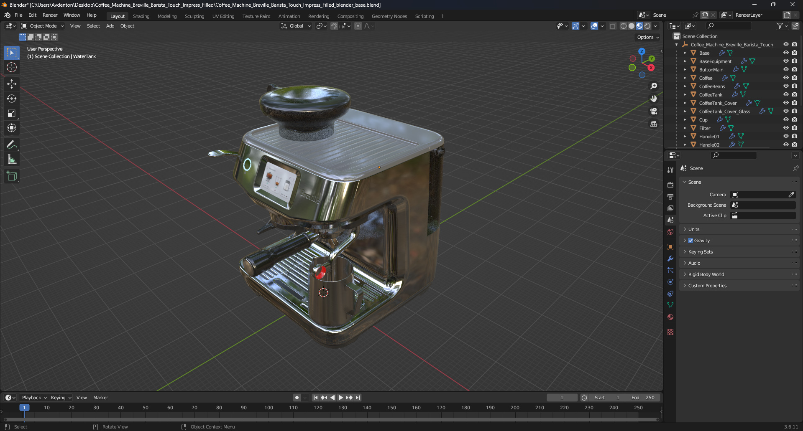Open the Physics properties tab icon

[x=670, y=282]
